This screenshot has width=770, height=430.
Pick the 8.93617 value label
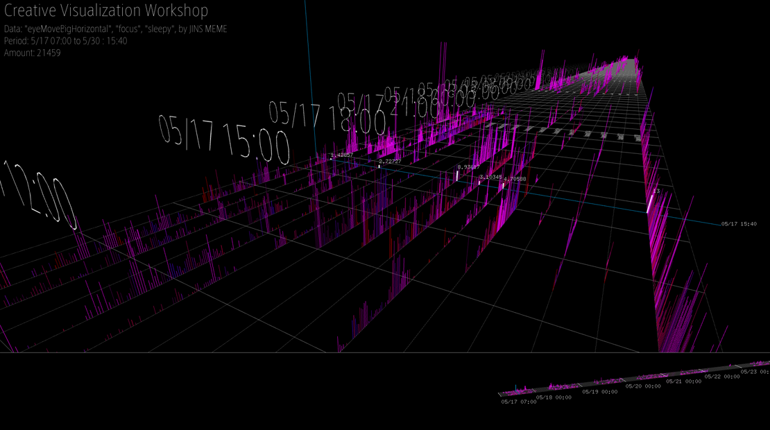[468, 167]
